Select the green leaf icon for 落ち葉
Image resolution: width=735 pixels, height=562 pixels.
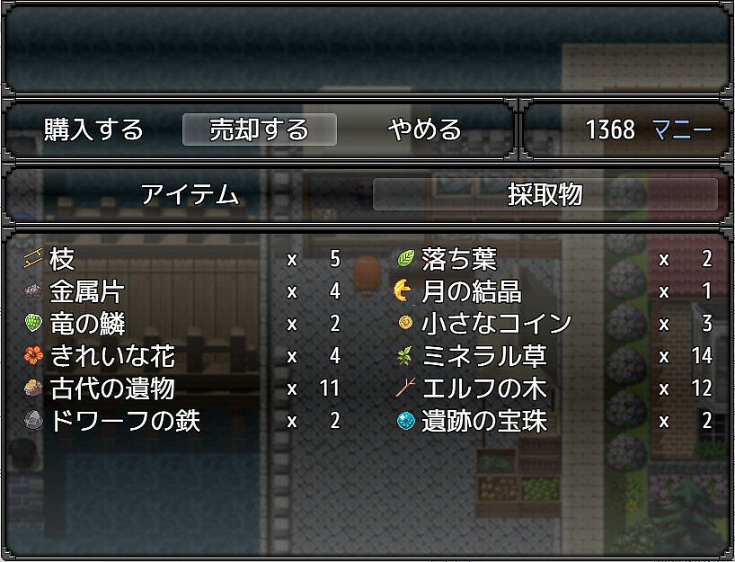[x=405, y=258]
